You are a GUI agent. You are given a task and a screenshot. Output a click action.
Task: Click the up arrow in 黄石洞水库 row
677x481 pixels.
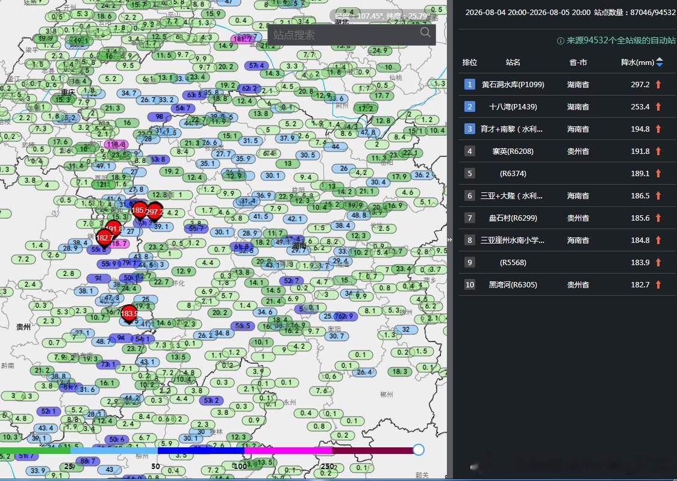pyautogui.click(x=658, y=85)
